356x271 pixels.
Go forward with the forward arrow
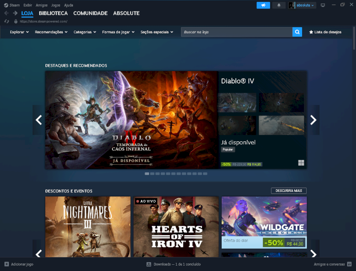[x=15, y=13]
